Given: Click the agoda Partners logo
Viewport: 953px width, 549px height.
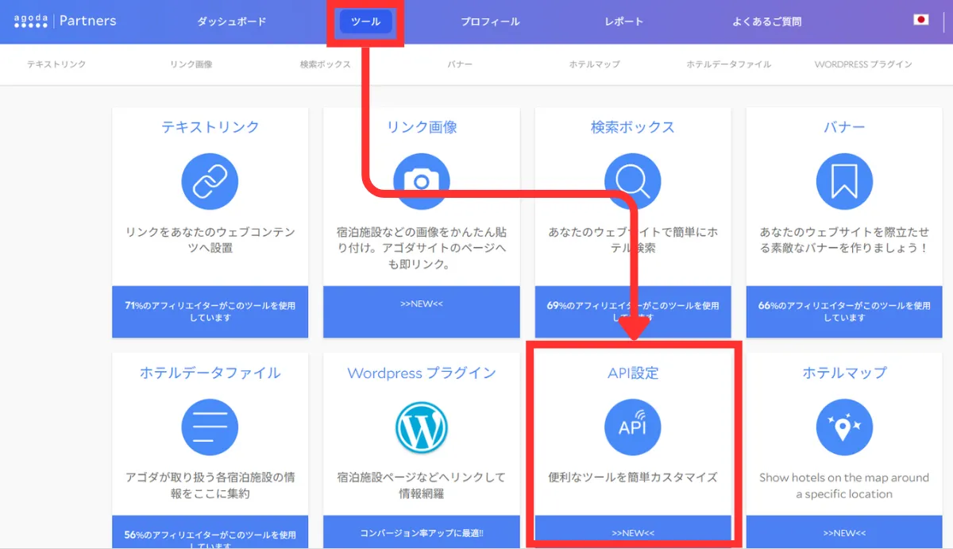Looking at the screenshot, I should pos(65,21).
